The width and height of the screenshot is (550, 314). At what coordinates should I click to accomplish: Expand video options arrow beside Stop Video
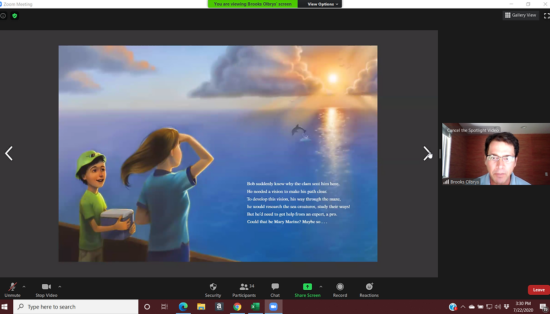[60, 287]
